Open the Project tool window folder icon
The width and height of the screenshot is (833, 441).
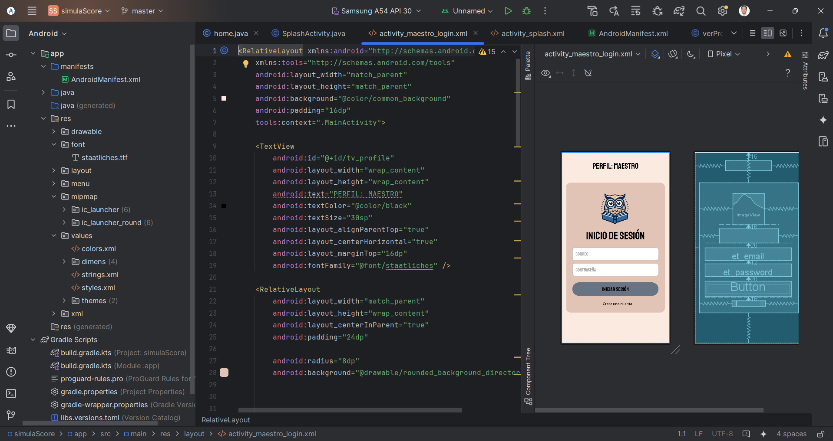tap(11, 33)
